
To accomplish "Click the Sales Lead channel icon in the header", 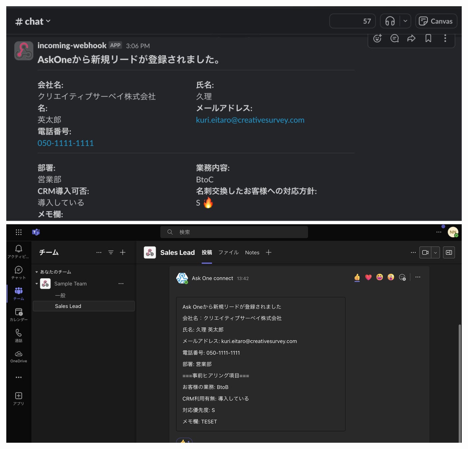I will (150, 252).
